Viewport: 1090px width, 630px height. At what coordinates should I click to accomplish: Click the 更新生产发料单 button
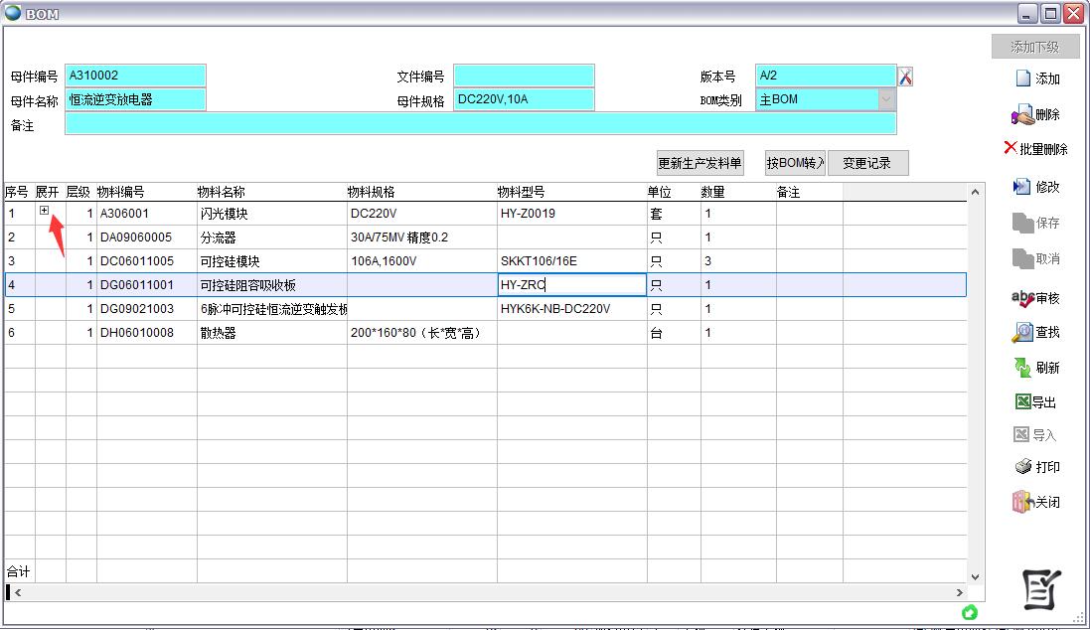700,164
